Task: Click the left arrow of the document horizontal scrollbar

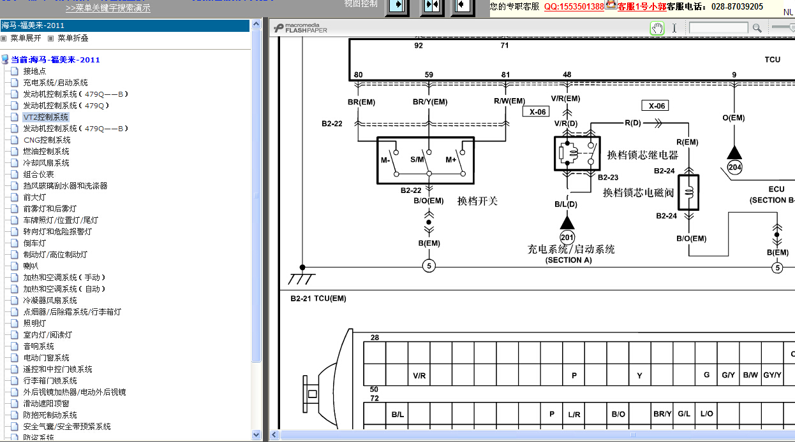Action: pos(275,435)
